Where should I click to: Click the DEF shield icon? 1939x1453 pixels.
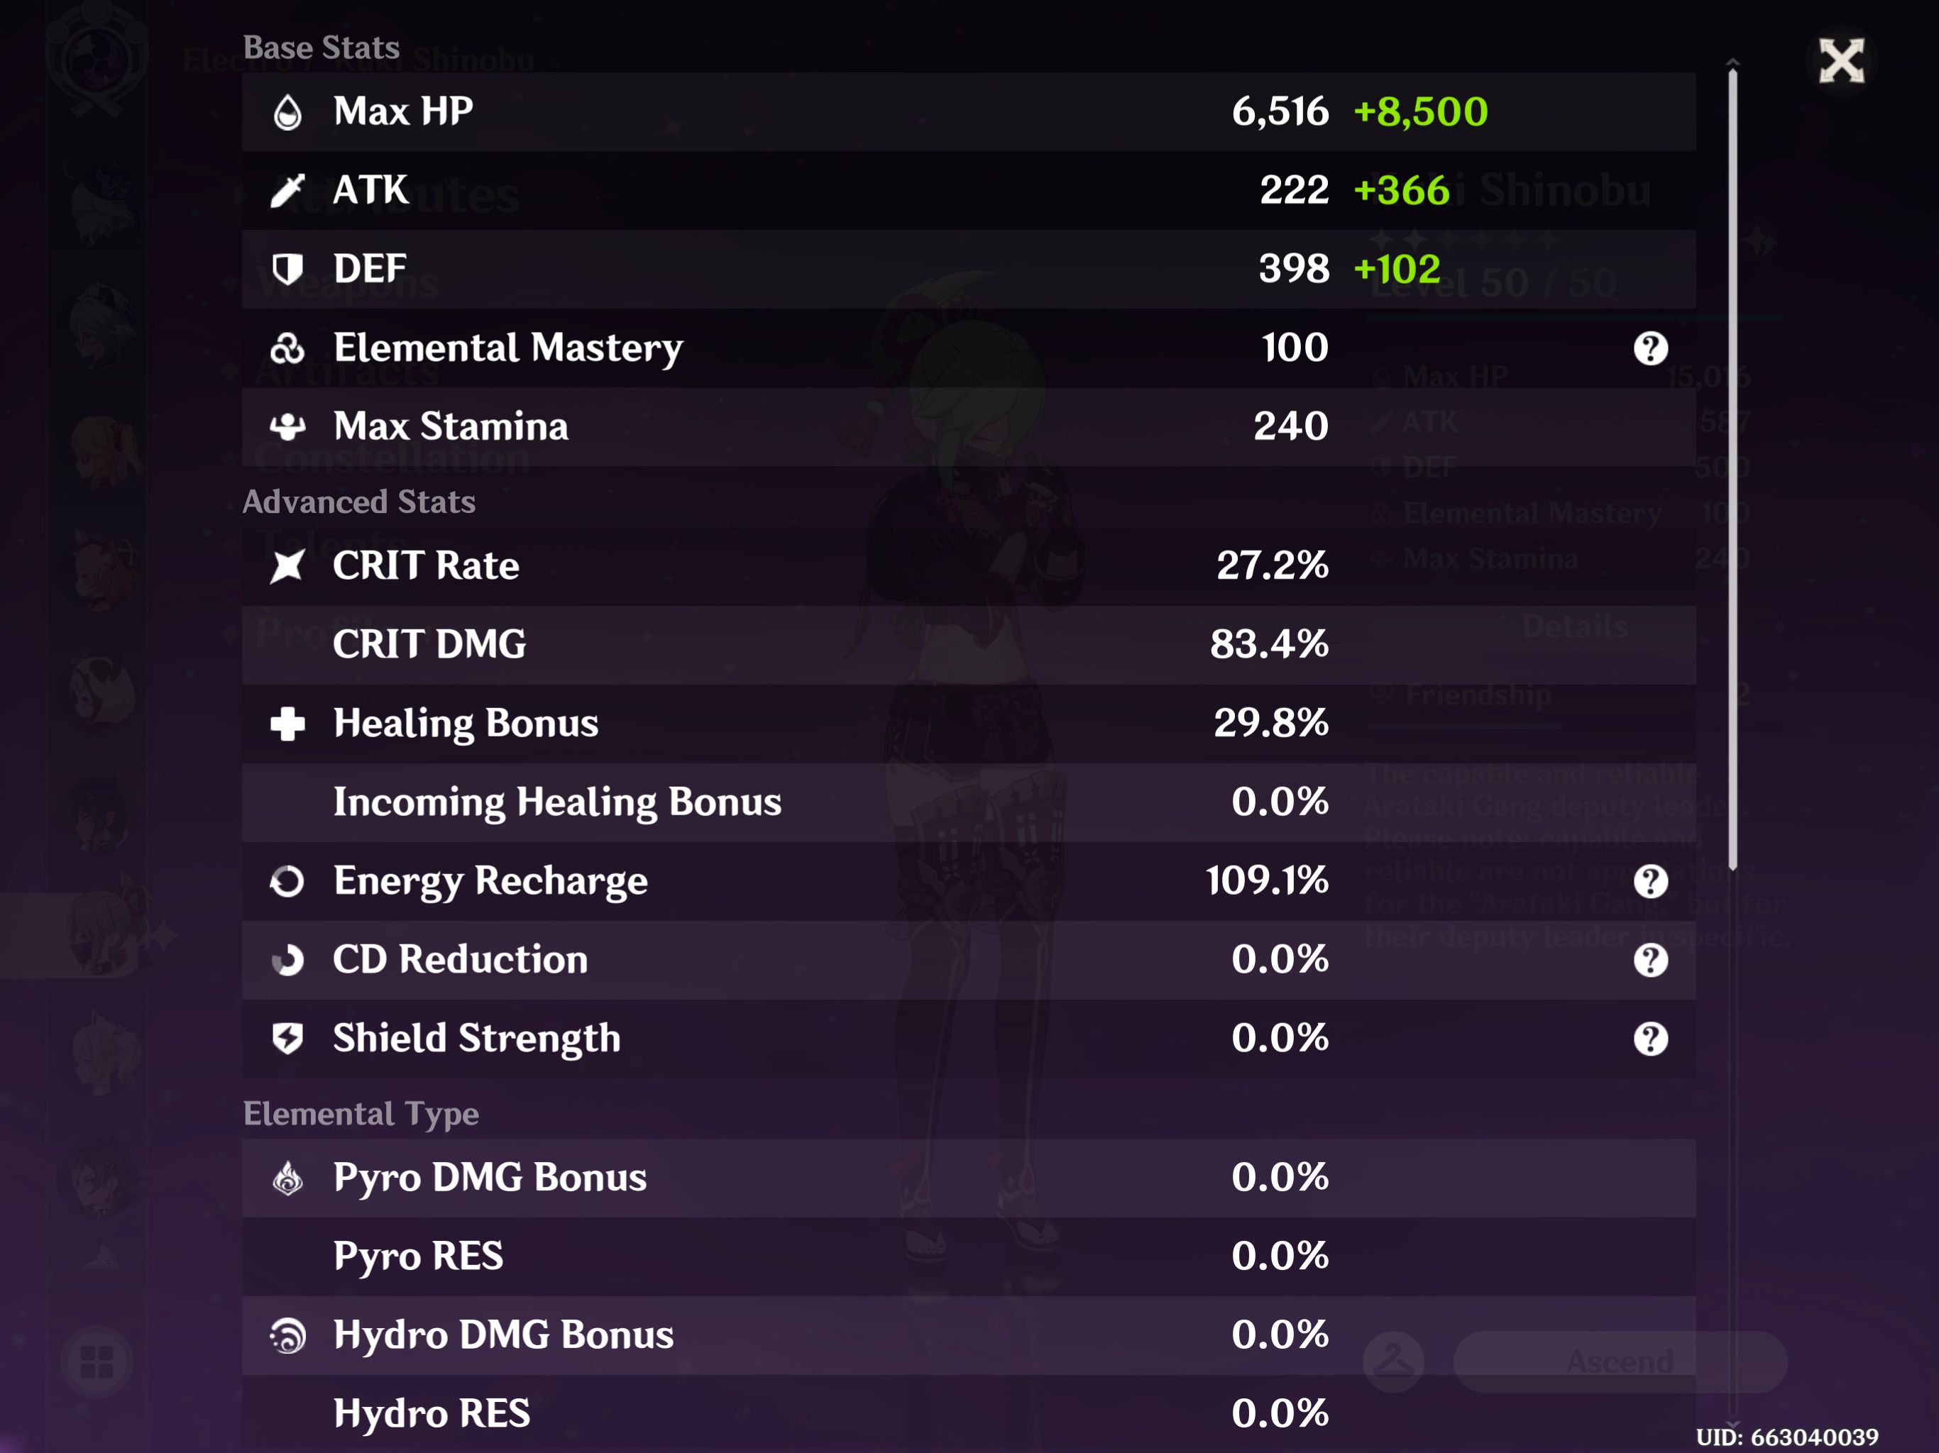(287, 269)
